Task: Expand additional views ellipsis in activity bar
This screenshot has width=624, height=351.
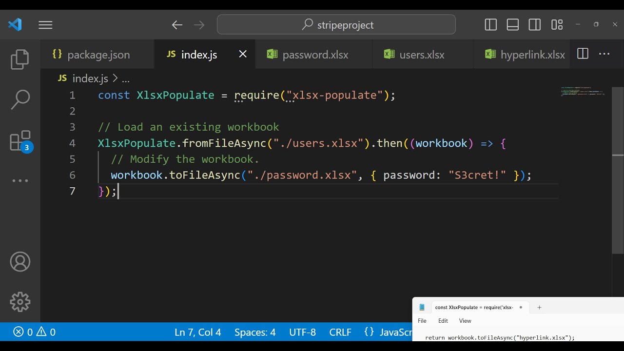Action: 20,181
